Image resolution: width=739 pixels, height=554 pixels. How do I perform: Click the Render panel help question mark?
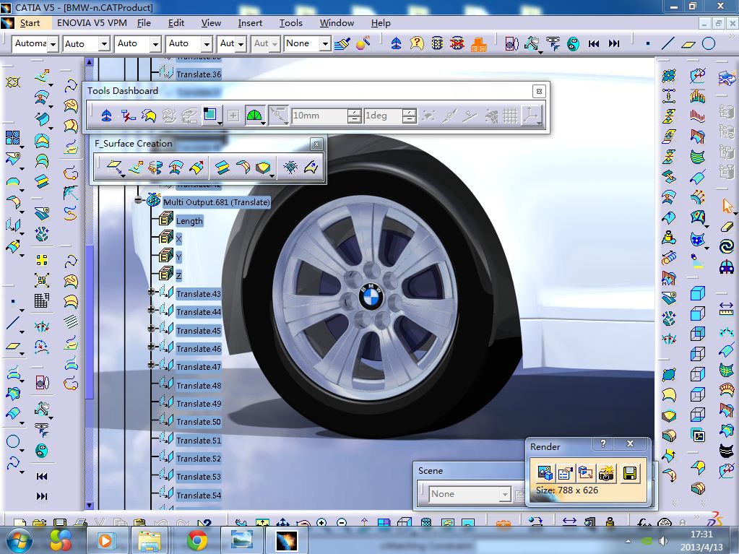tap(602, 443)
